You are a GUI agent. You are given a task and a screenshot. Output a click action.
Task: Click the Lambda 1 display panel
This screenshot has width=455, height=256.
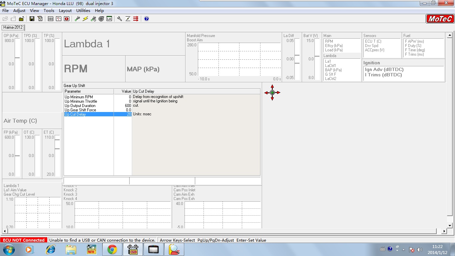click(x=124, y=44)
